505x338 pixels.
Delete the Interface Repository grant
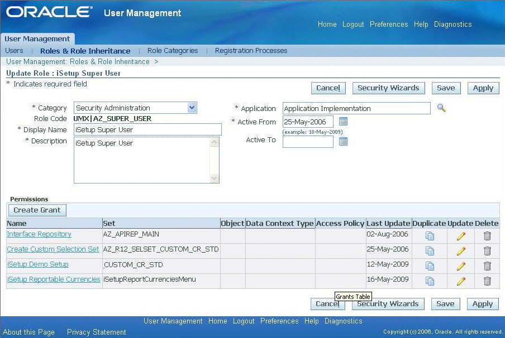click(x=487, y=236)
